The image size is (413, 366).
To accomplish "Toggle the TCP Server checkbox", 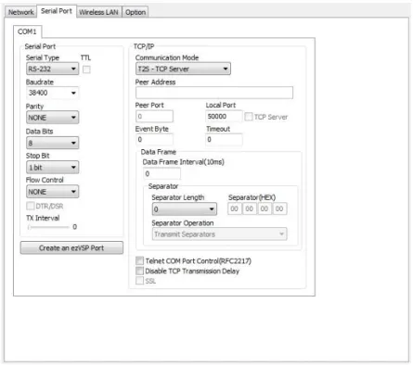I will pyautogui.click(x=249, y=117).
